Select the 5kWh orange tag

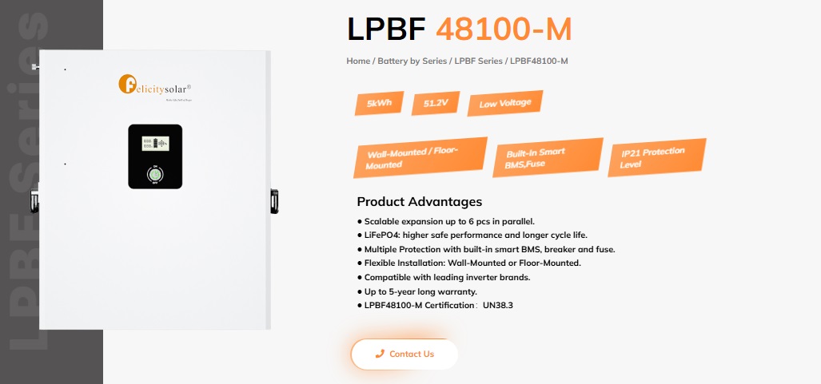[x=380, y=105]
